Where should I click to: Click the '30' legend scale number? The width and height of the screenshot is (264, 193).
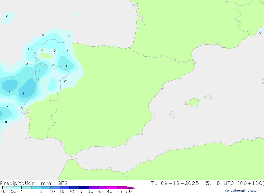[90, 191]
